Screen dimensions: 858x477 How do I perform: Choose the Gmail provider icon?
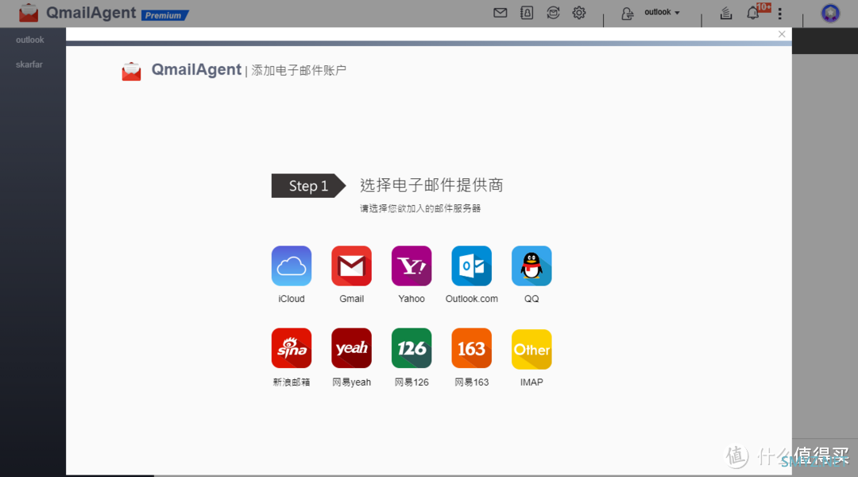(x=351, y=266)
